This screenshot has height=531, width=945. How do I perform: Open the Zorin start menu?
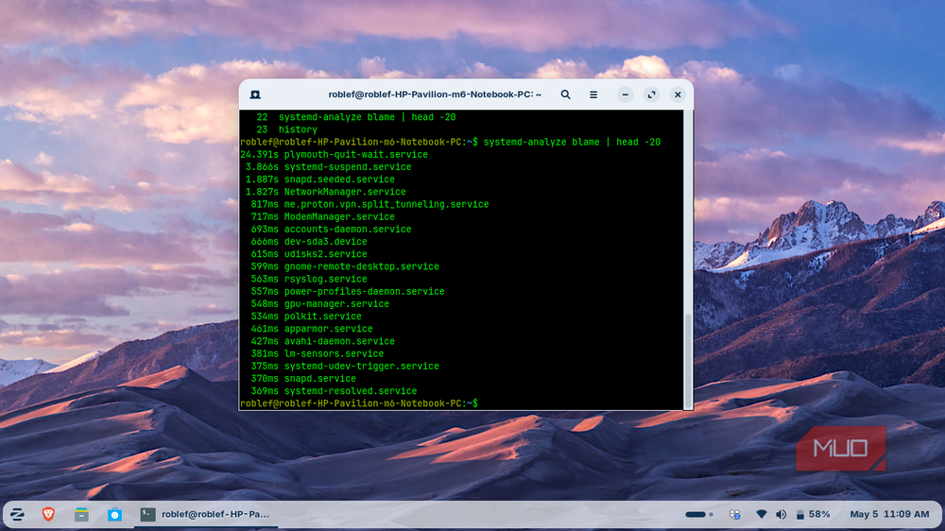point(17,514)
